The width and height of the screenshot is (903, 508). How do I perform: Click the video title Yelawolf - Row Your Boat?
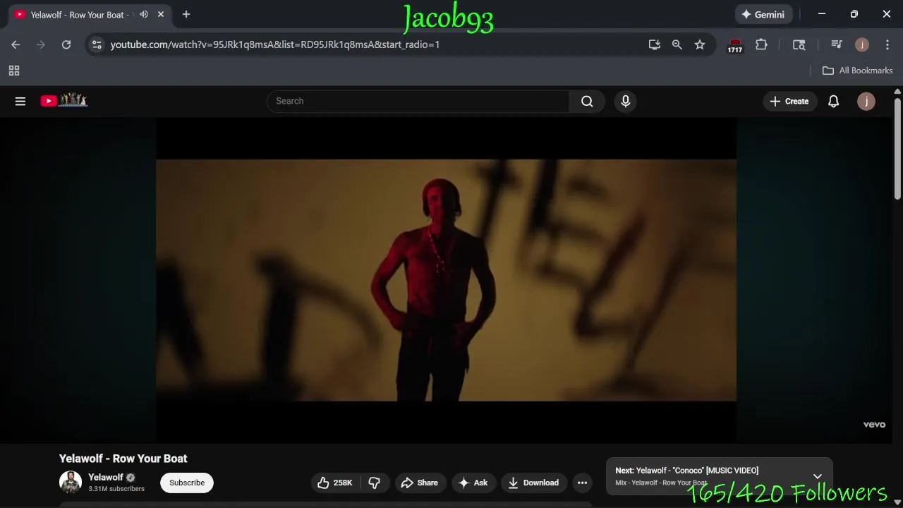coord(123,459)
